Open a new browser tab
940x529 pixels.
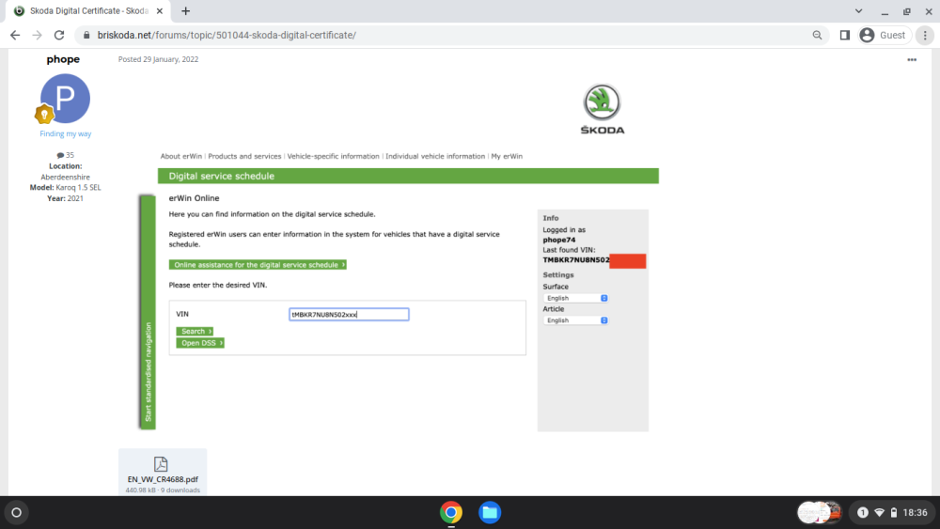(186, 10)
